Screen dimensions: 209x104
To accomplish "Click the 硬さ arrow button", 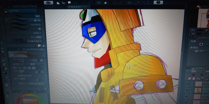I will point(42,68).
